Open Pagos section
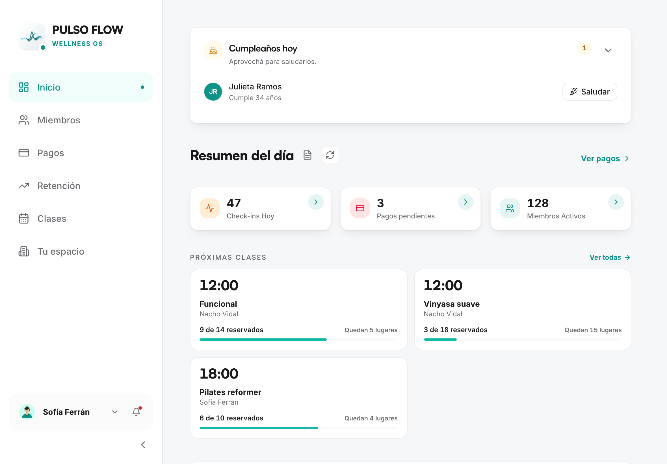Image resolution: width=667 pixels, height=464 pixels. [x=81, y=153]
